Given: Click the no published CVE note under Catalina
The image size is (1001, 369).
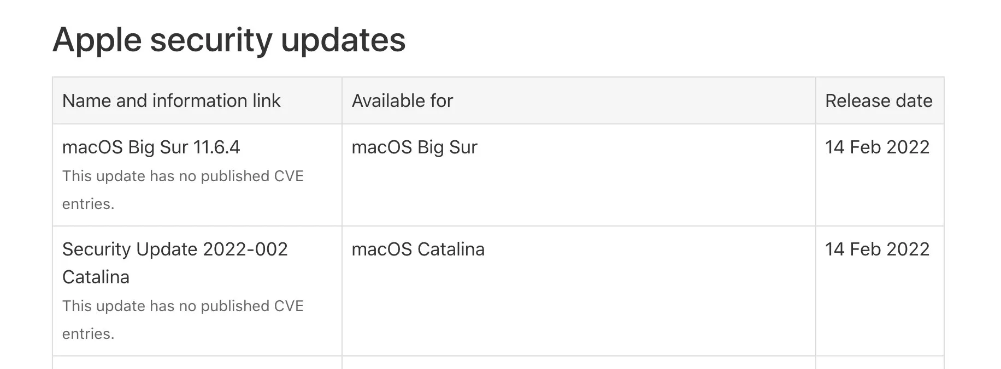Looking at the screenshot, I should click(182, 320).
